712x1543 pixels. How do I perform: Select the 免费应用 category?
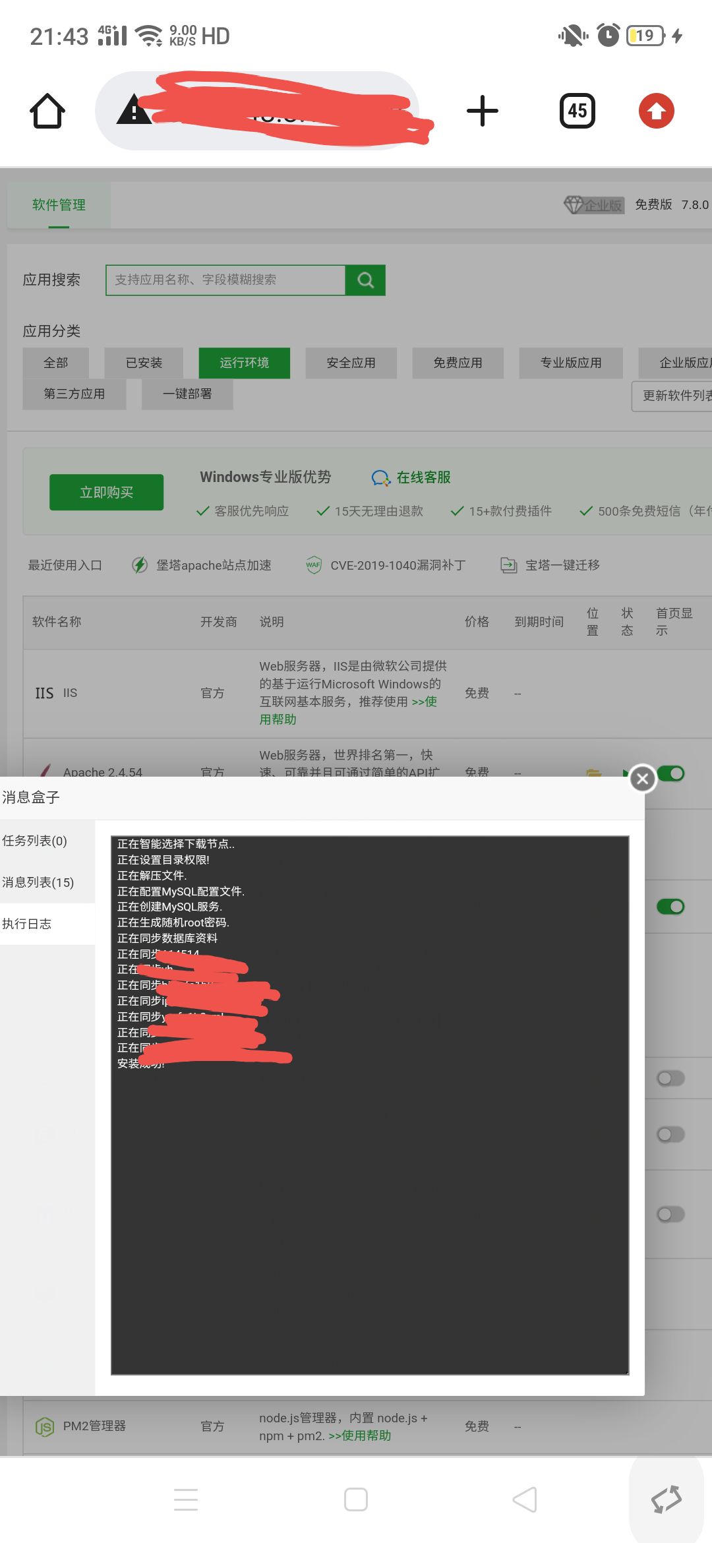coord(458,363)
